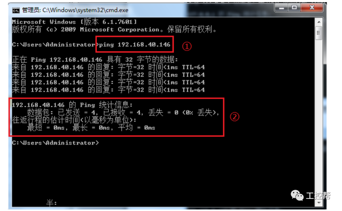
Task: Maximize the cmd.exe window
Action: 294,8
